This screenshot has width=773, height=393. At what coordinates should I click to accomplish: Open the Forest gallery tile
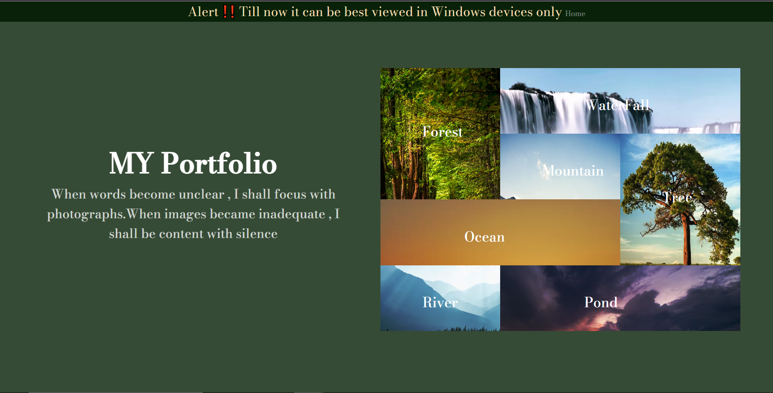(440, 134)
